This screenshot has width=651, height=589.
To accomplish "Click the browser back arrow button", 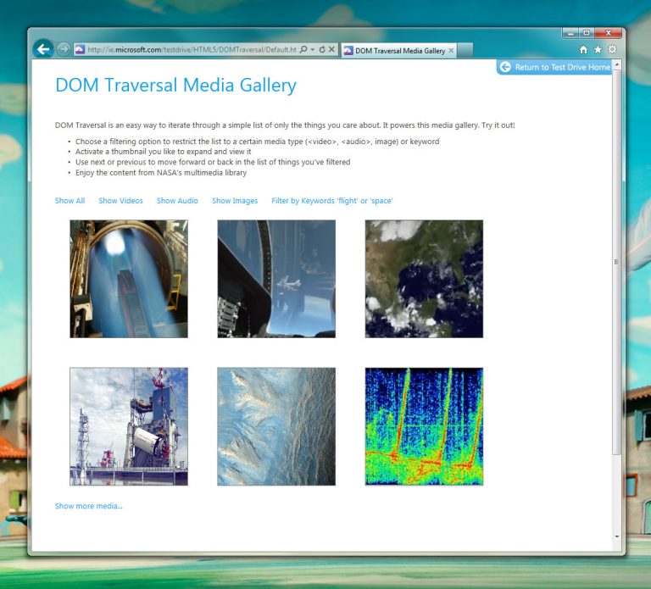I will pyautogui.click(x=43, y=49).
